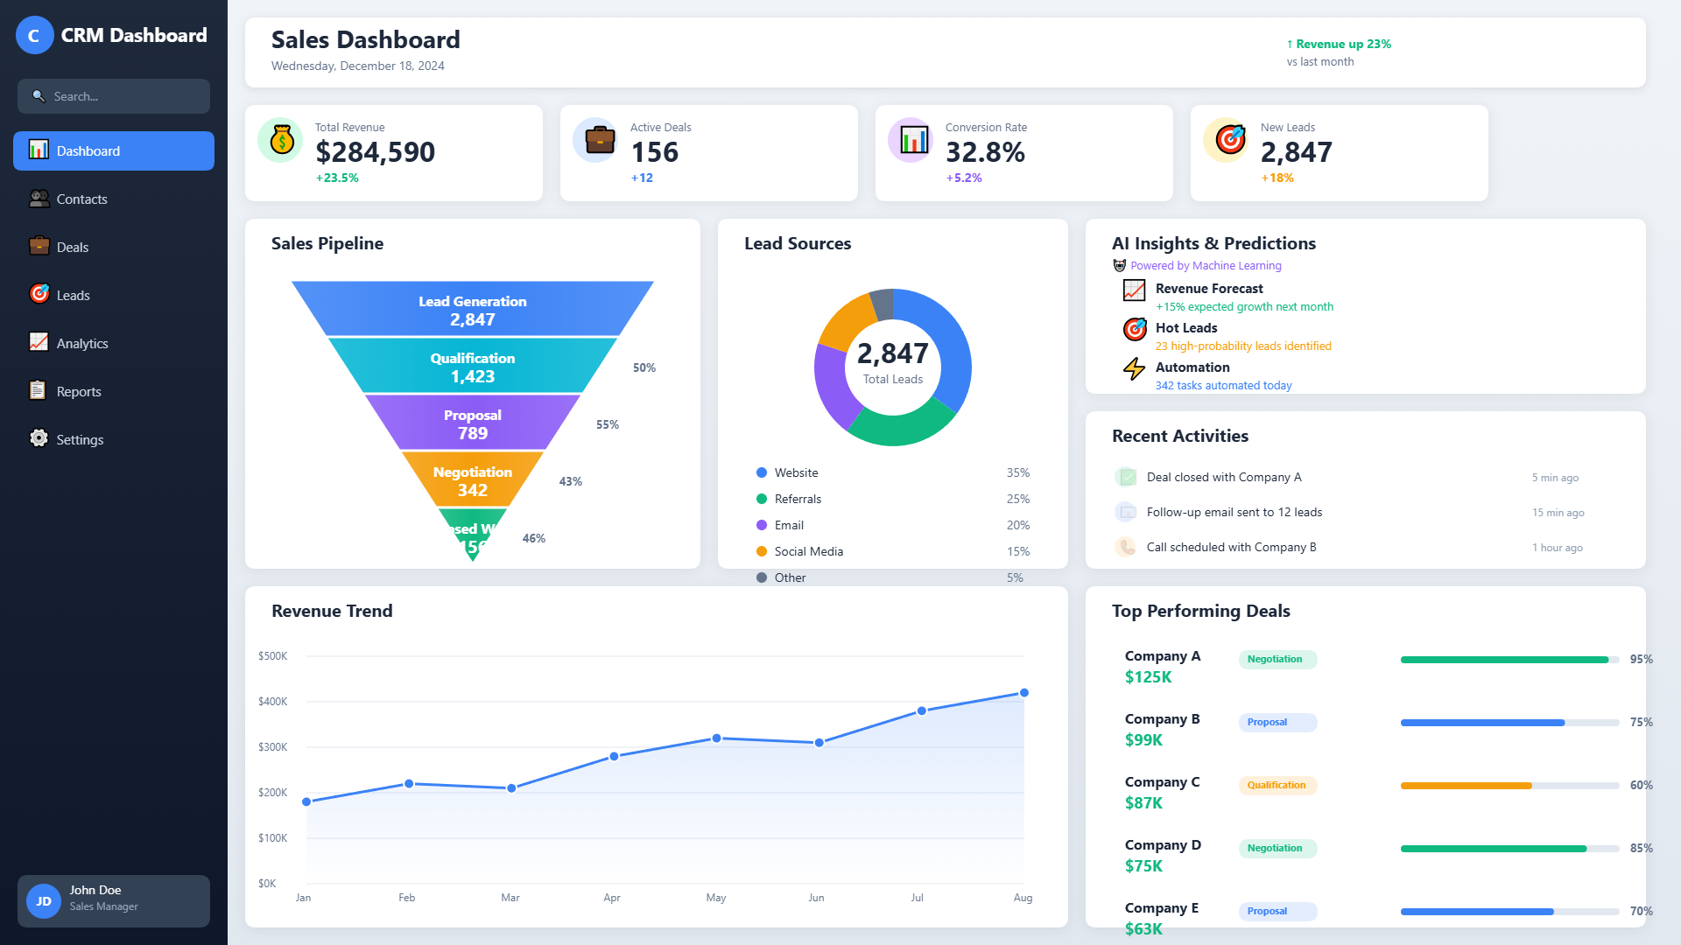Focus the Search input field
Viewport: 1681px width, 945px height.
coord(114,96)
